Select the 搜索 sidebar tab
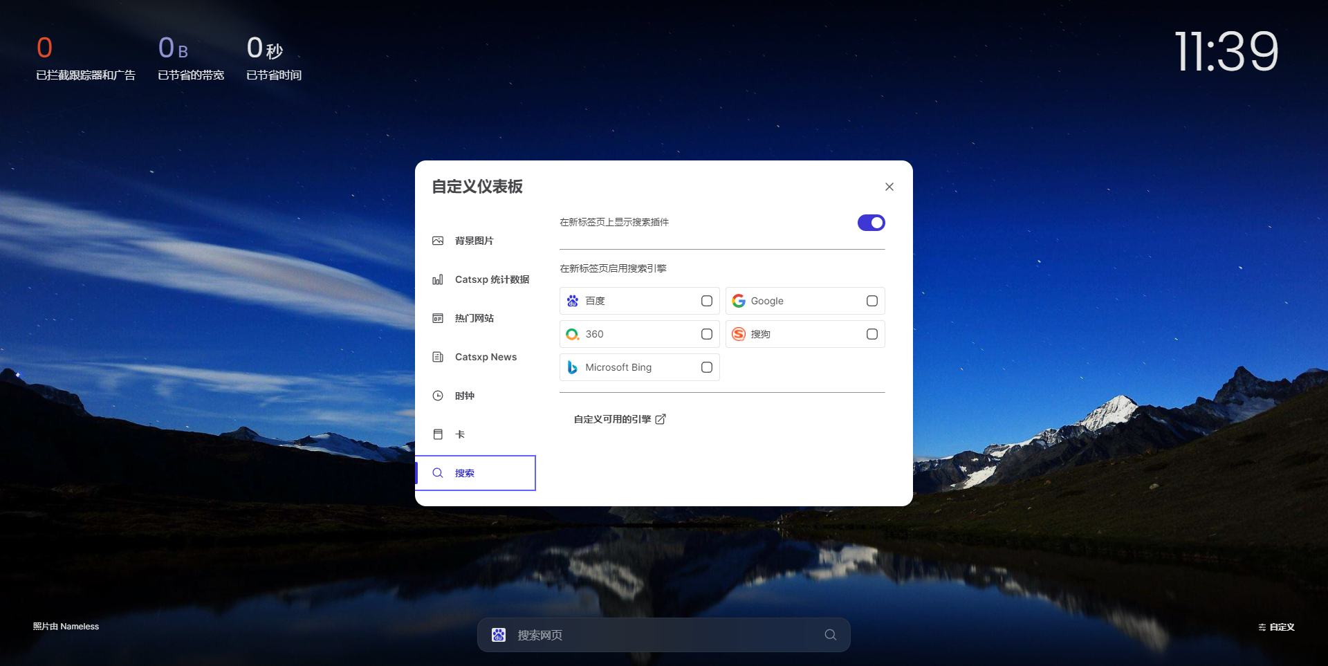 pyautogui.click(x=464, y=473)
